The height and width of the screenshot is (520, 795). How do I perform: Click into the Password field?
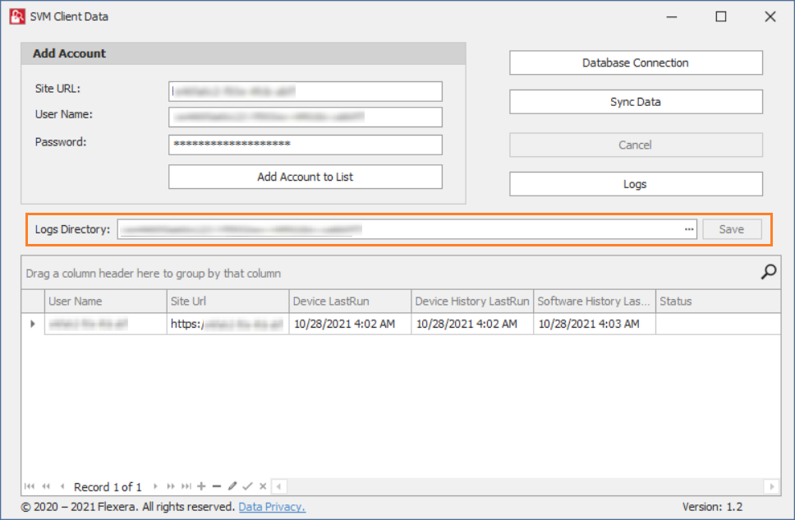coord(306,145)
